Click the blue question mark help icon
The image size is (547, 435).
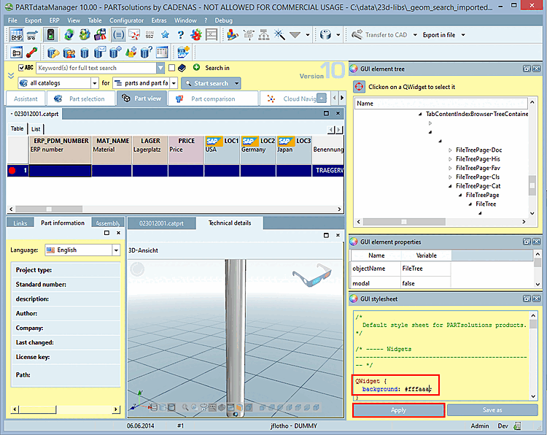tap(180, 35)
